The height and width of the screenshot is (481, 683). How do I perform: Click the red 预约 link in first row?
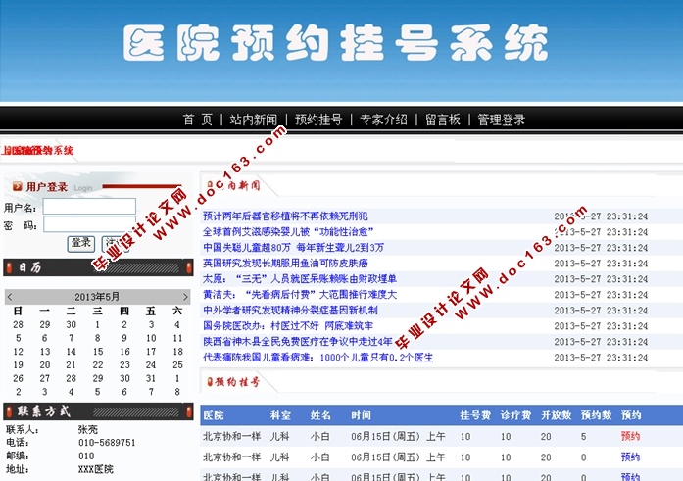click(629, 437)
